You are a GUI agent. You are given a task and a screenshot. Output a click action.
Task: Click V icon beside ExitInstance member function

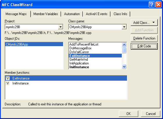point(8,78)
